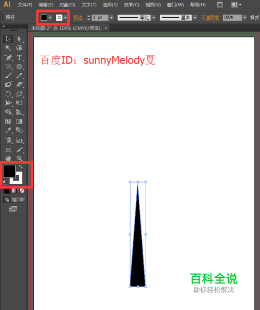Activate the Perspective Grid tool
The width and height of the screenshot is (260, 310).
coord(19,112)
